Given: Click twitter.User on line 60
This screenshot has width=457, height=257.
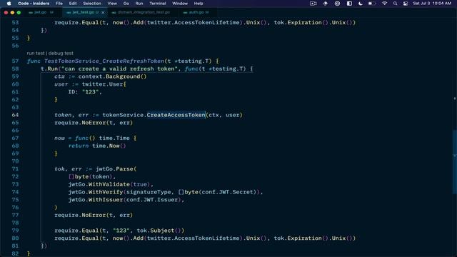Looking at the screenshot, I should point(102,84).
